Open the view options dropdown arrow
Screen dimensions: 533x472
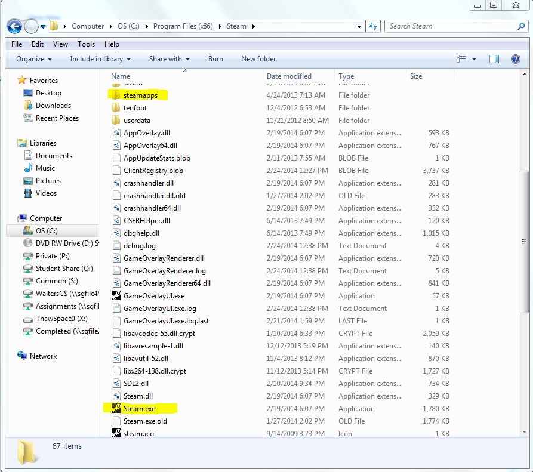pyautogui.click(x=474, y=59)
